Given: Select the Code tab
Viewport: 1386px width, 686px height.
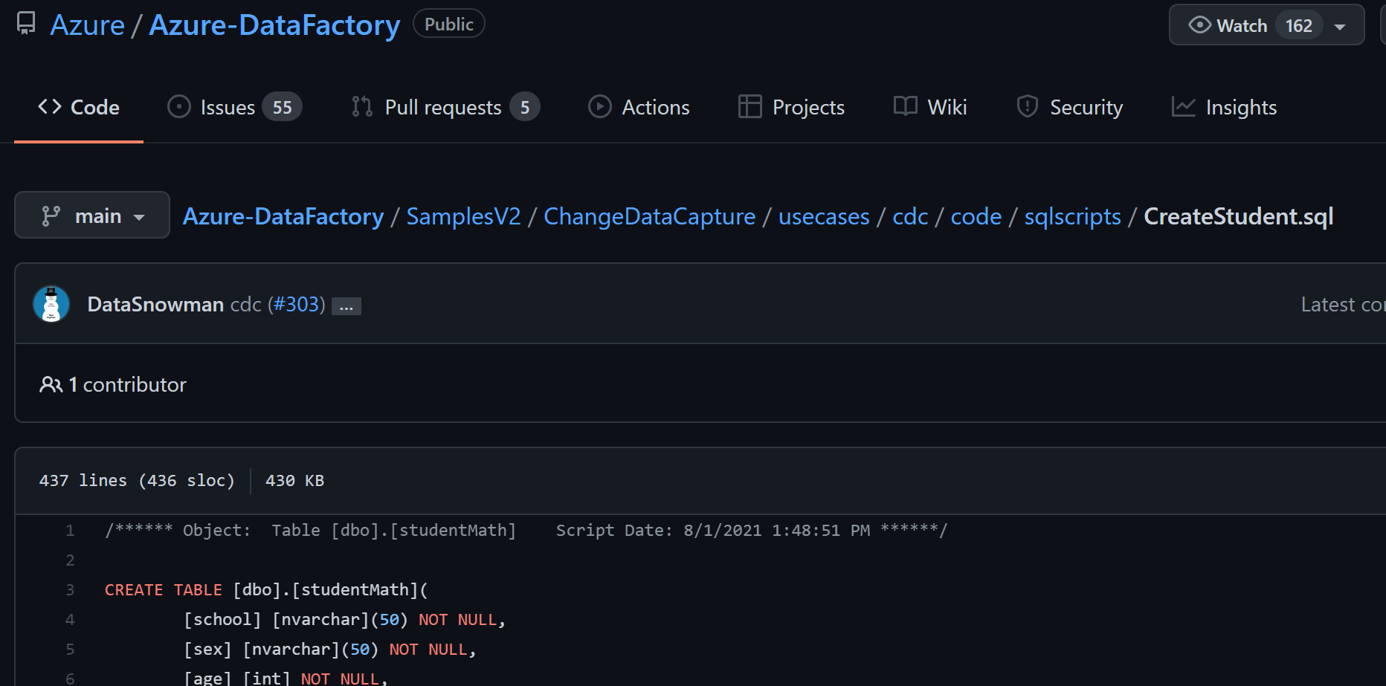Looking at the screenshot, I should click(x=79, y=107).
